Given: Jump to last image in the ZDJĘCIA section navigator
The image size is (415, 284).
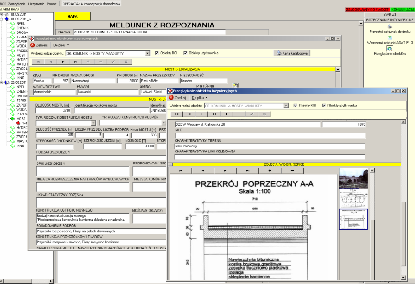Looking at the screenshot, I should click(247, 170).
